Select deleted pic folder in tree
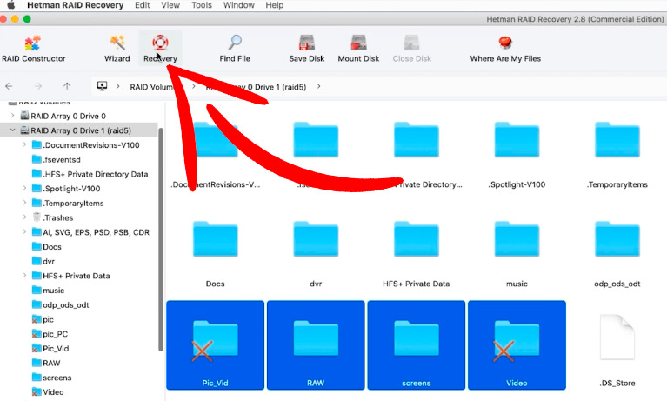This screenshot has width=667, height=401. 43,319
